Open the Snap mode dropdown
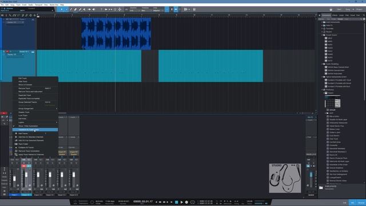366x206 pixels. pyautogui.click(x=158, y=10)
